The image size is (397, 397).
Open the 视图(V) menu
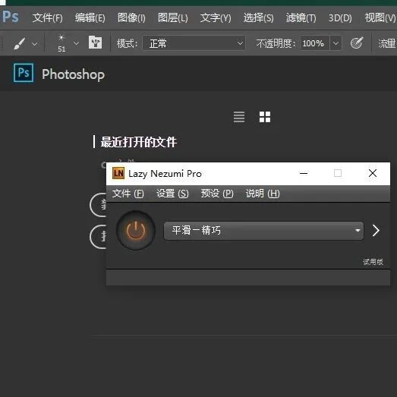click(x=380, y=18)
